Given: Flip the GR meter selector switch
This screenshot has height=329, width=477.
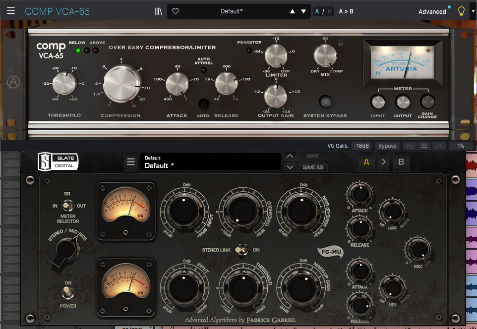Looking at the screenshot, I should [x=67, y=206].
